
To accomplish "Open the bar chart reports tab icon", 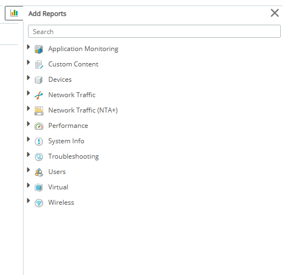I will pos(14,13).
